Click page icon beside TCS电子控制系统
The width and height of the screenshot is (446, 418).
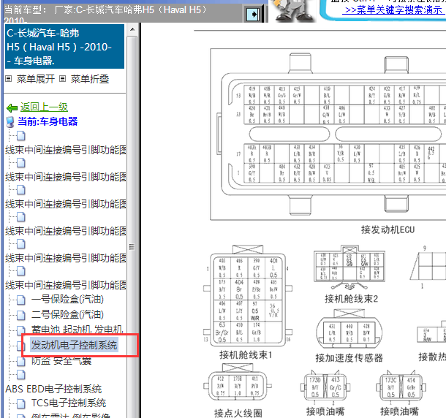[20, 403]
